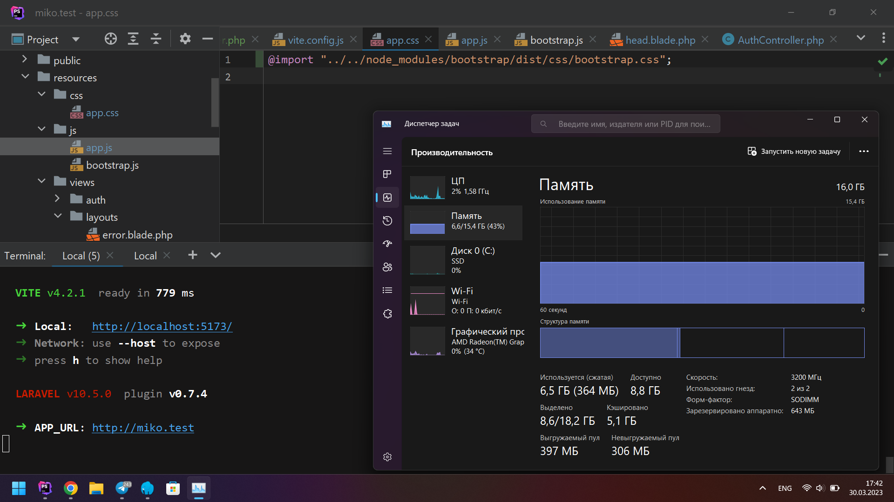Collapse the resources folder
The height and width of the screenshot is (502, 894).
coord(25,77)
